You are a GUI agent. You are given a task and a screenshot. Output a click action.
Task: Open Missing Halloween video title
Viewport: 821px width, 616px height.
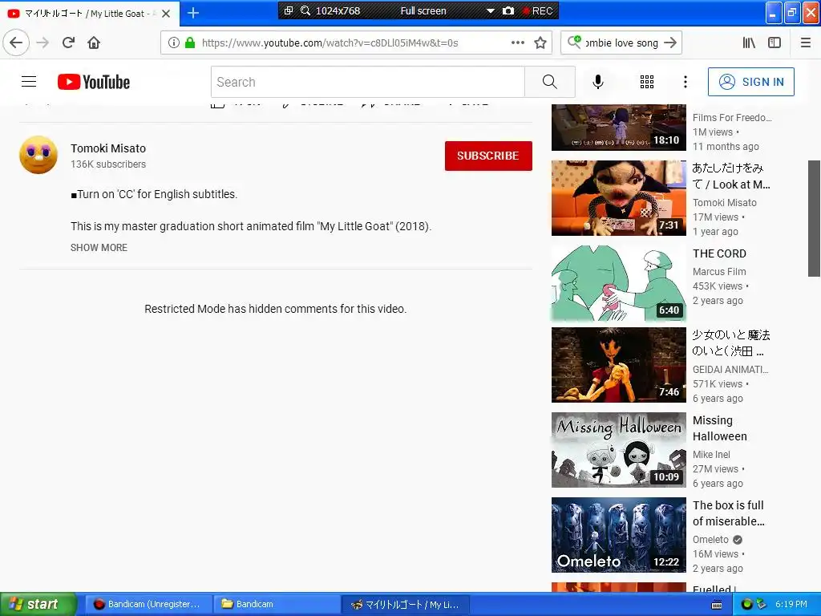(720, 428)
